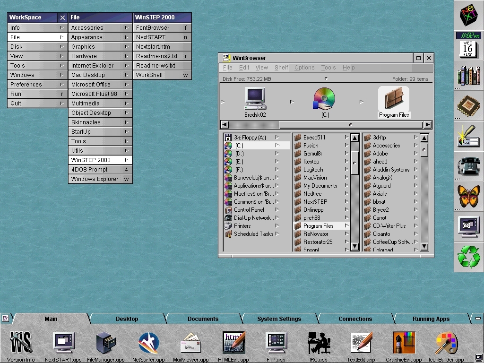Open the NeXT cube dock icon
This screenshot has width=484, height=363.
(468, 15)
